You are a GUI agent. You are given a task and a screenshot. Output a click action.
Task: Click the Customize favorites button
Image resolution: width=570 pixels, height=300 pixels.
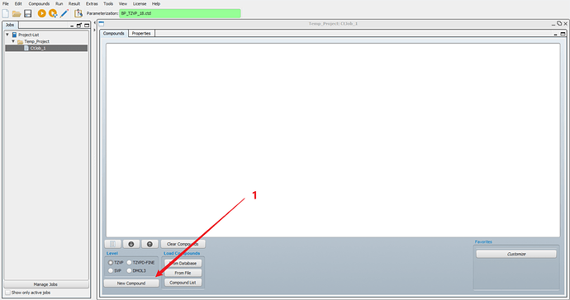(x=516, y=254)
